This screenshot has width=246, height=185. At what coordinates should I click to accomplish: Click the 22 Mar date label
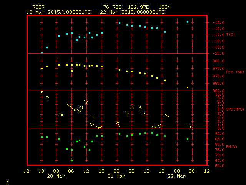177,176
